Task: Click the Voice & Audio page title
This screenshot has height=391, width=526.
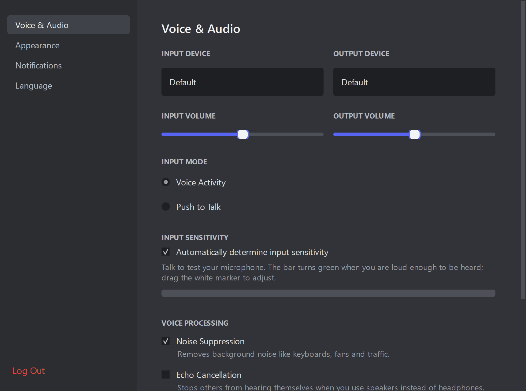Action: coord(201,29)
